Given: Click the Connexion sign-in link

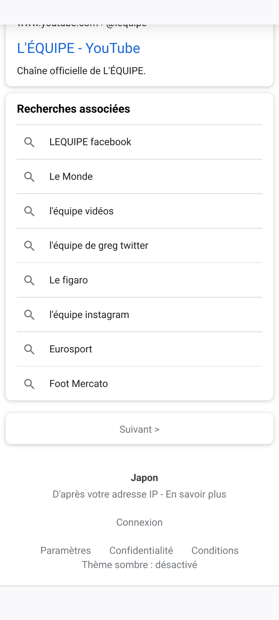Looking at the screenshot, I should (139, 522).
